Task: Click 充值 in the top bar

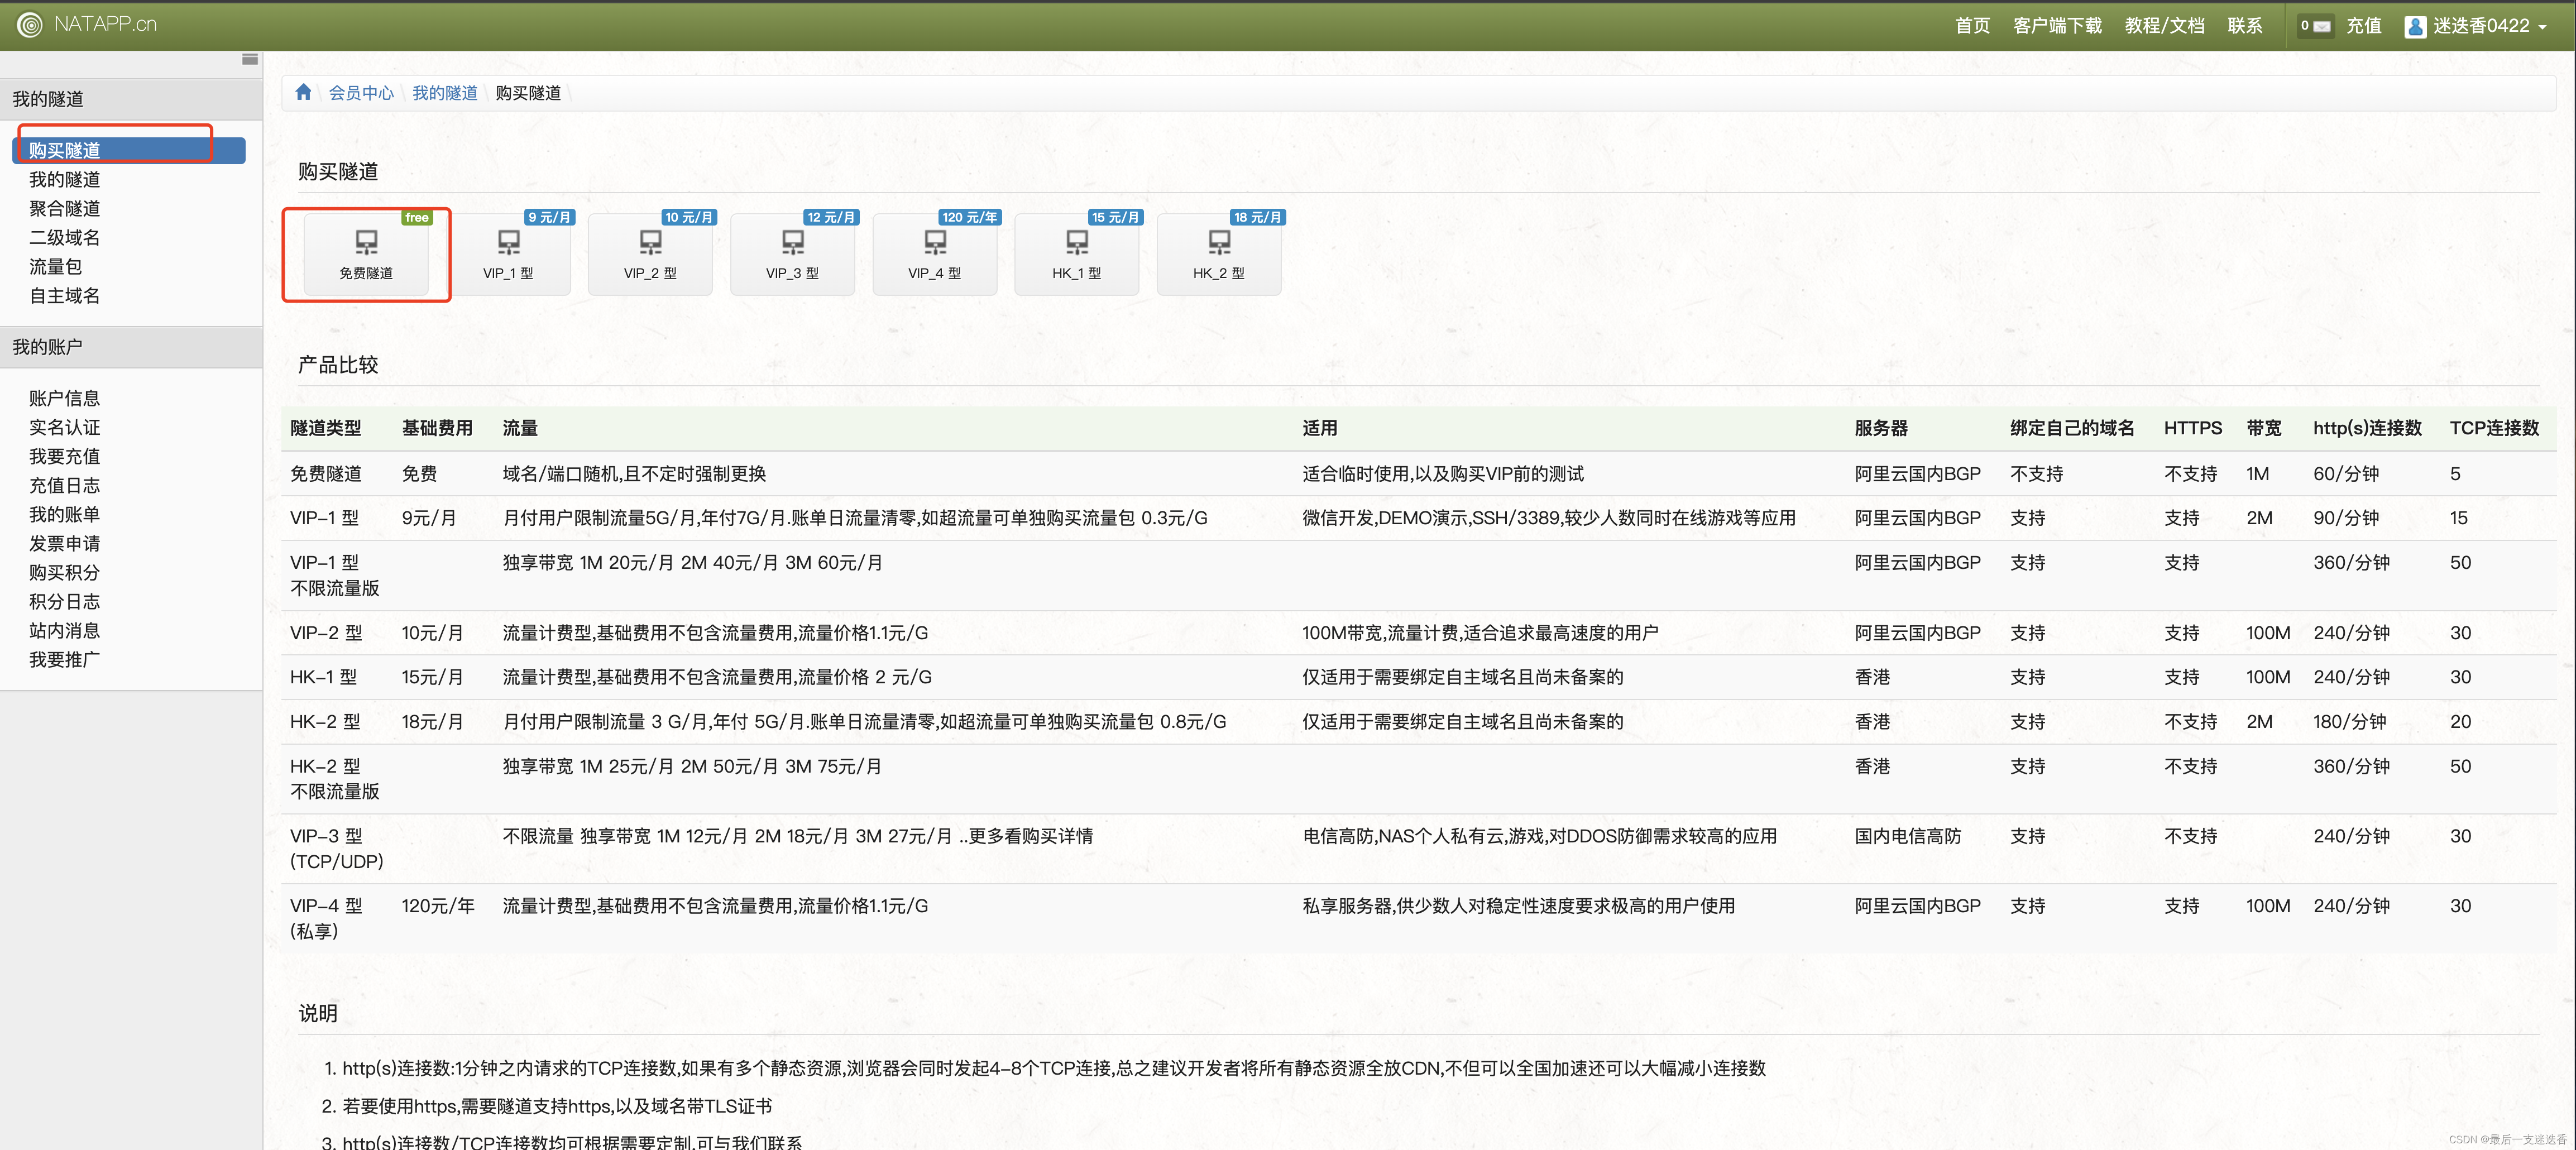Action: [2363, 26]
